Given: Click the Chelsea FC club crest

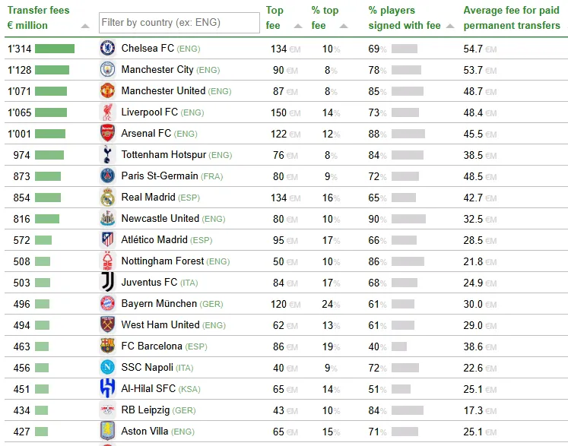Looking at the screenshot, I should click(107, 49).
